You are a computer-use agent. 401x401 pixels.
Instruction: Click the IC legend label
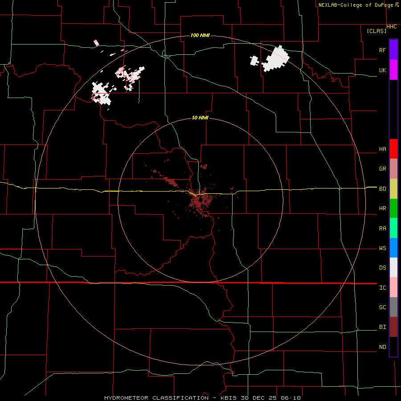coord(382,287)
